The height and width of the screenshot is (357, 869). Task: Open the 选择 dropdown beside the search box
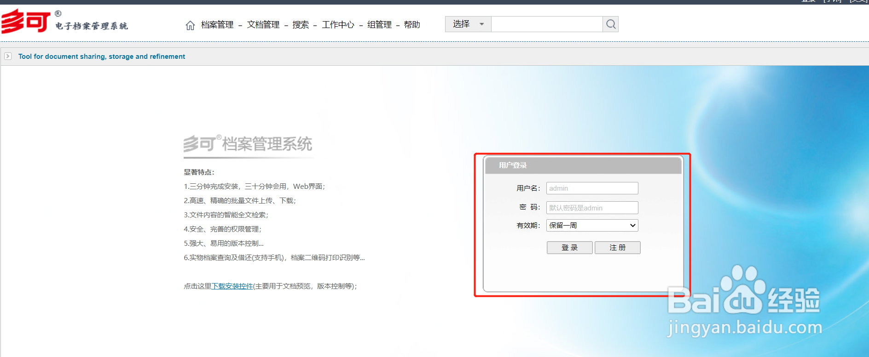(x=468, y=24)
